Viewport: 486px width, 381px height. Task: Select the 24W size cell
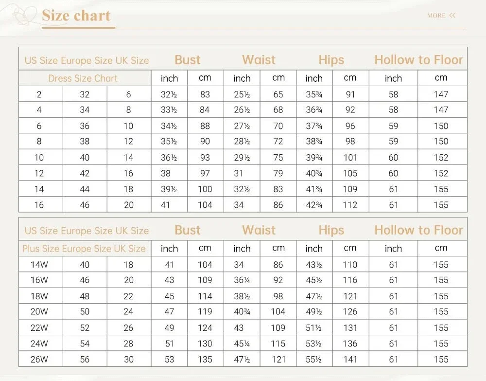(x=39, y=344)
